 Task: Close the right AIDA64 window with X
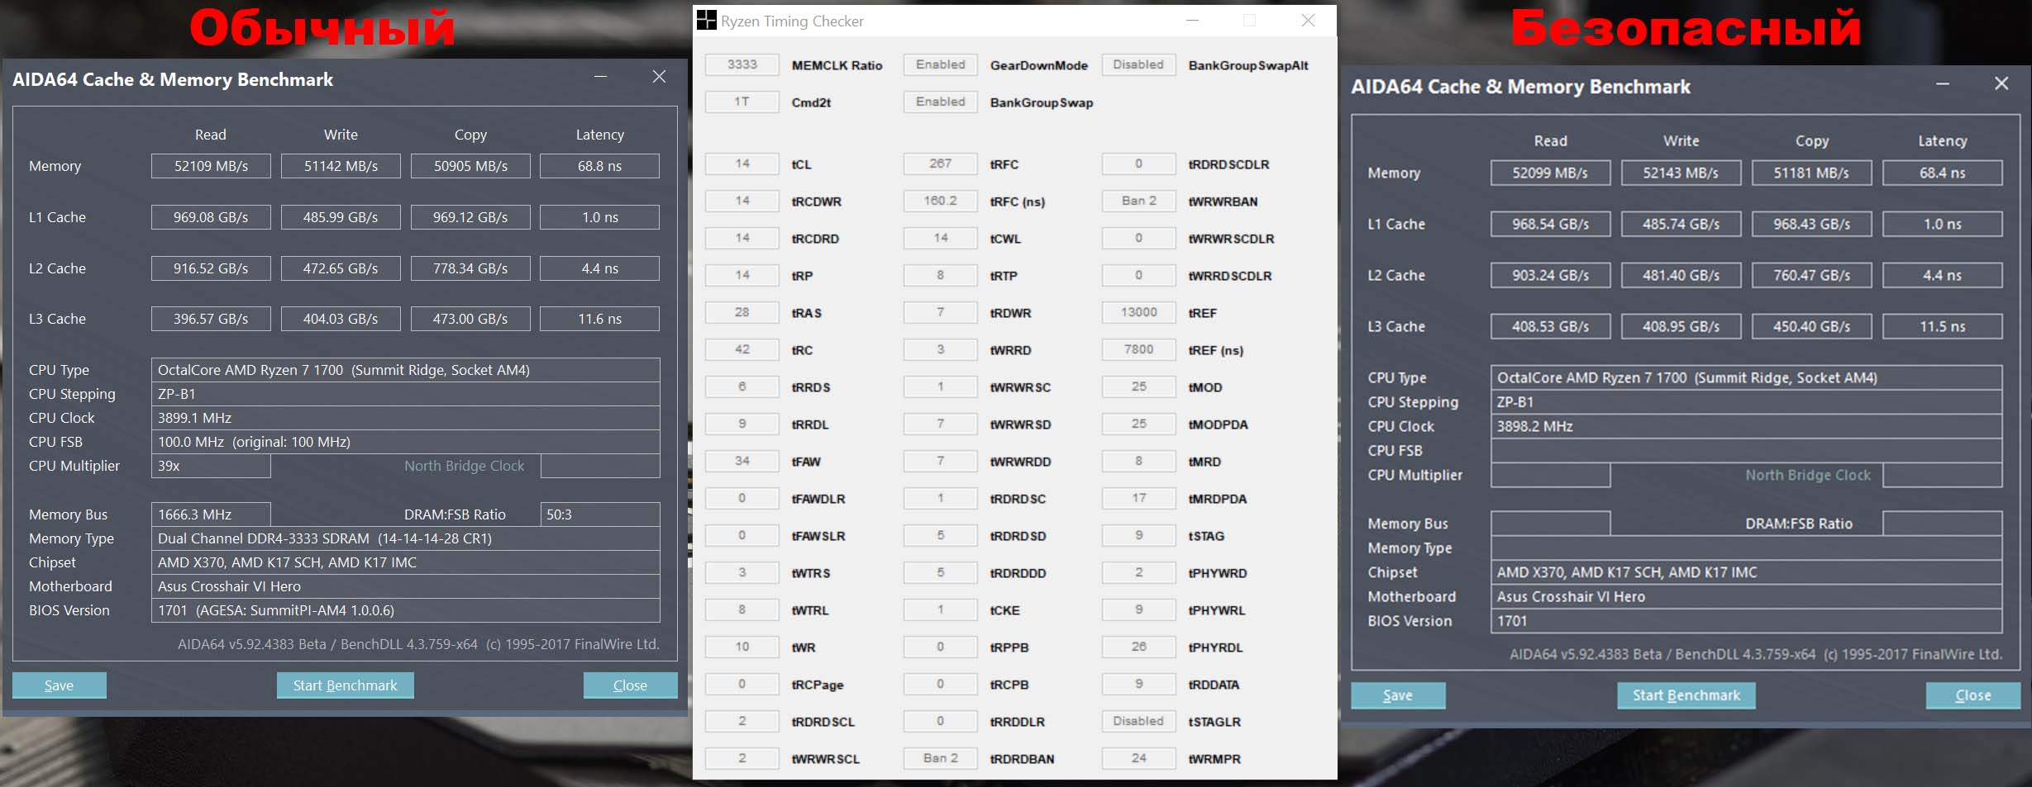pos(2001,84)
